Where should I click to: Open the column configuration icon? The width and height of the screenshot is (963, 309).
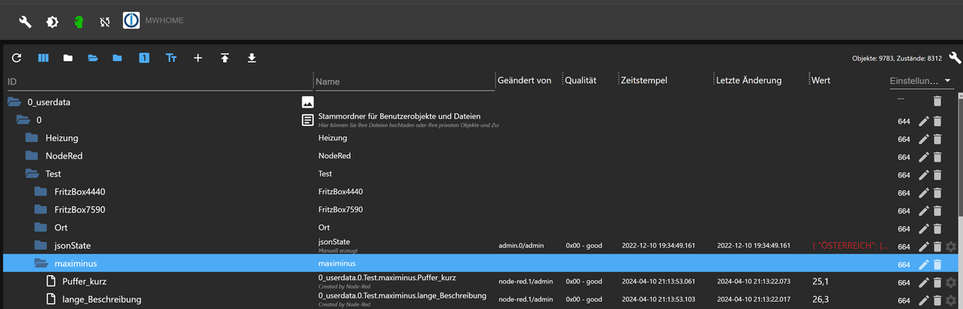click(x=43, y=58)
